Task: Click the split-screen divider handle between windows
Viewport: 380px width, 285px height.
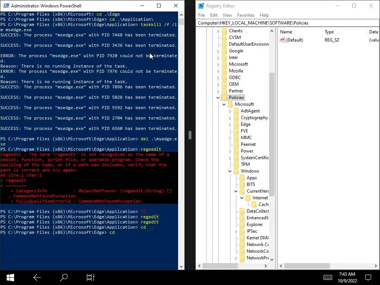Action: click(190, 135)
